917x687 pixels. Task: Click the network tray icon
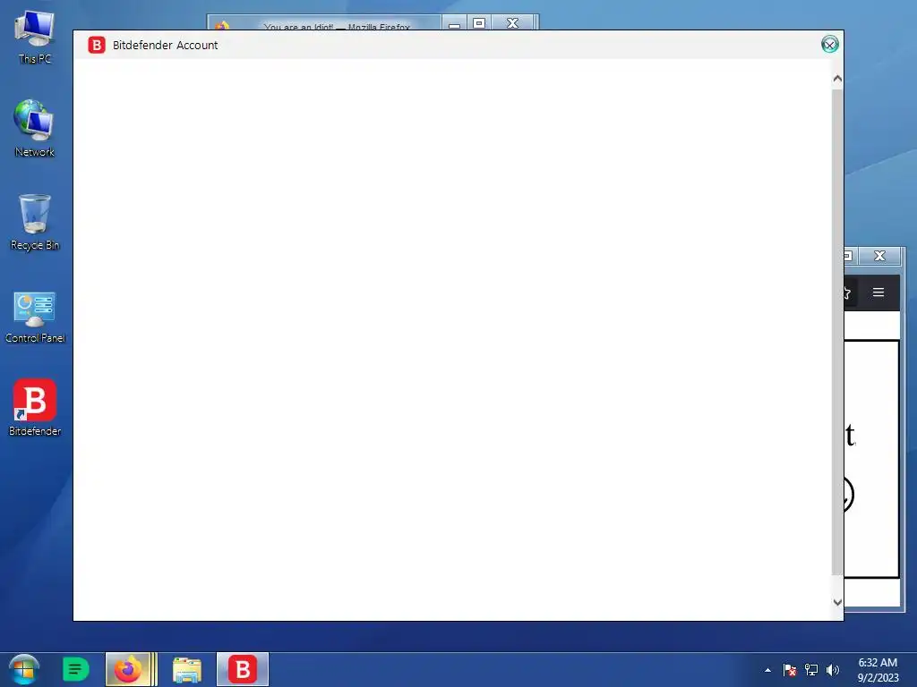(x=811, y=670)
